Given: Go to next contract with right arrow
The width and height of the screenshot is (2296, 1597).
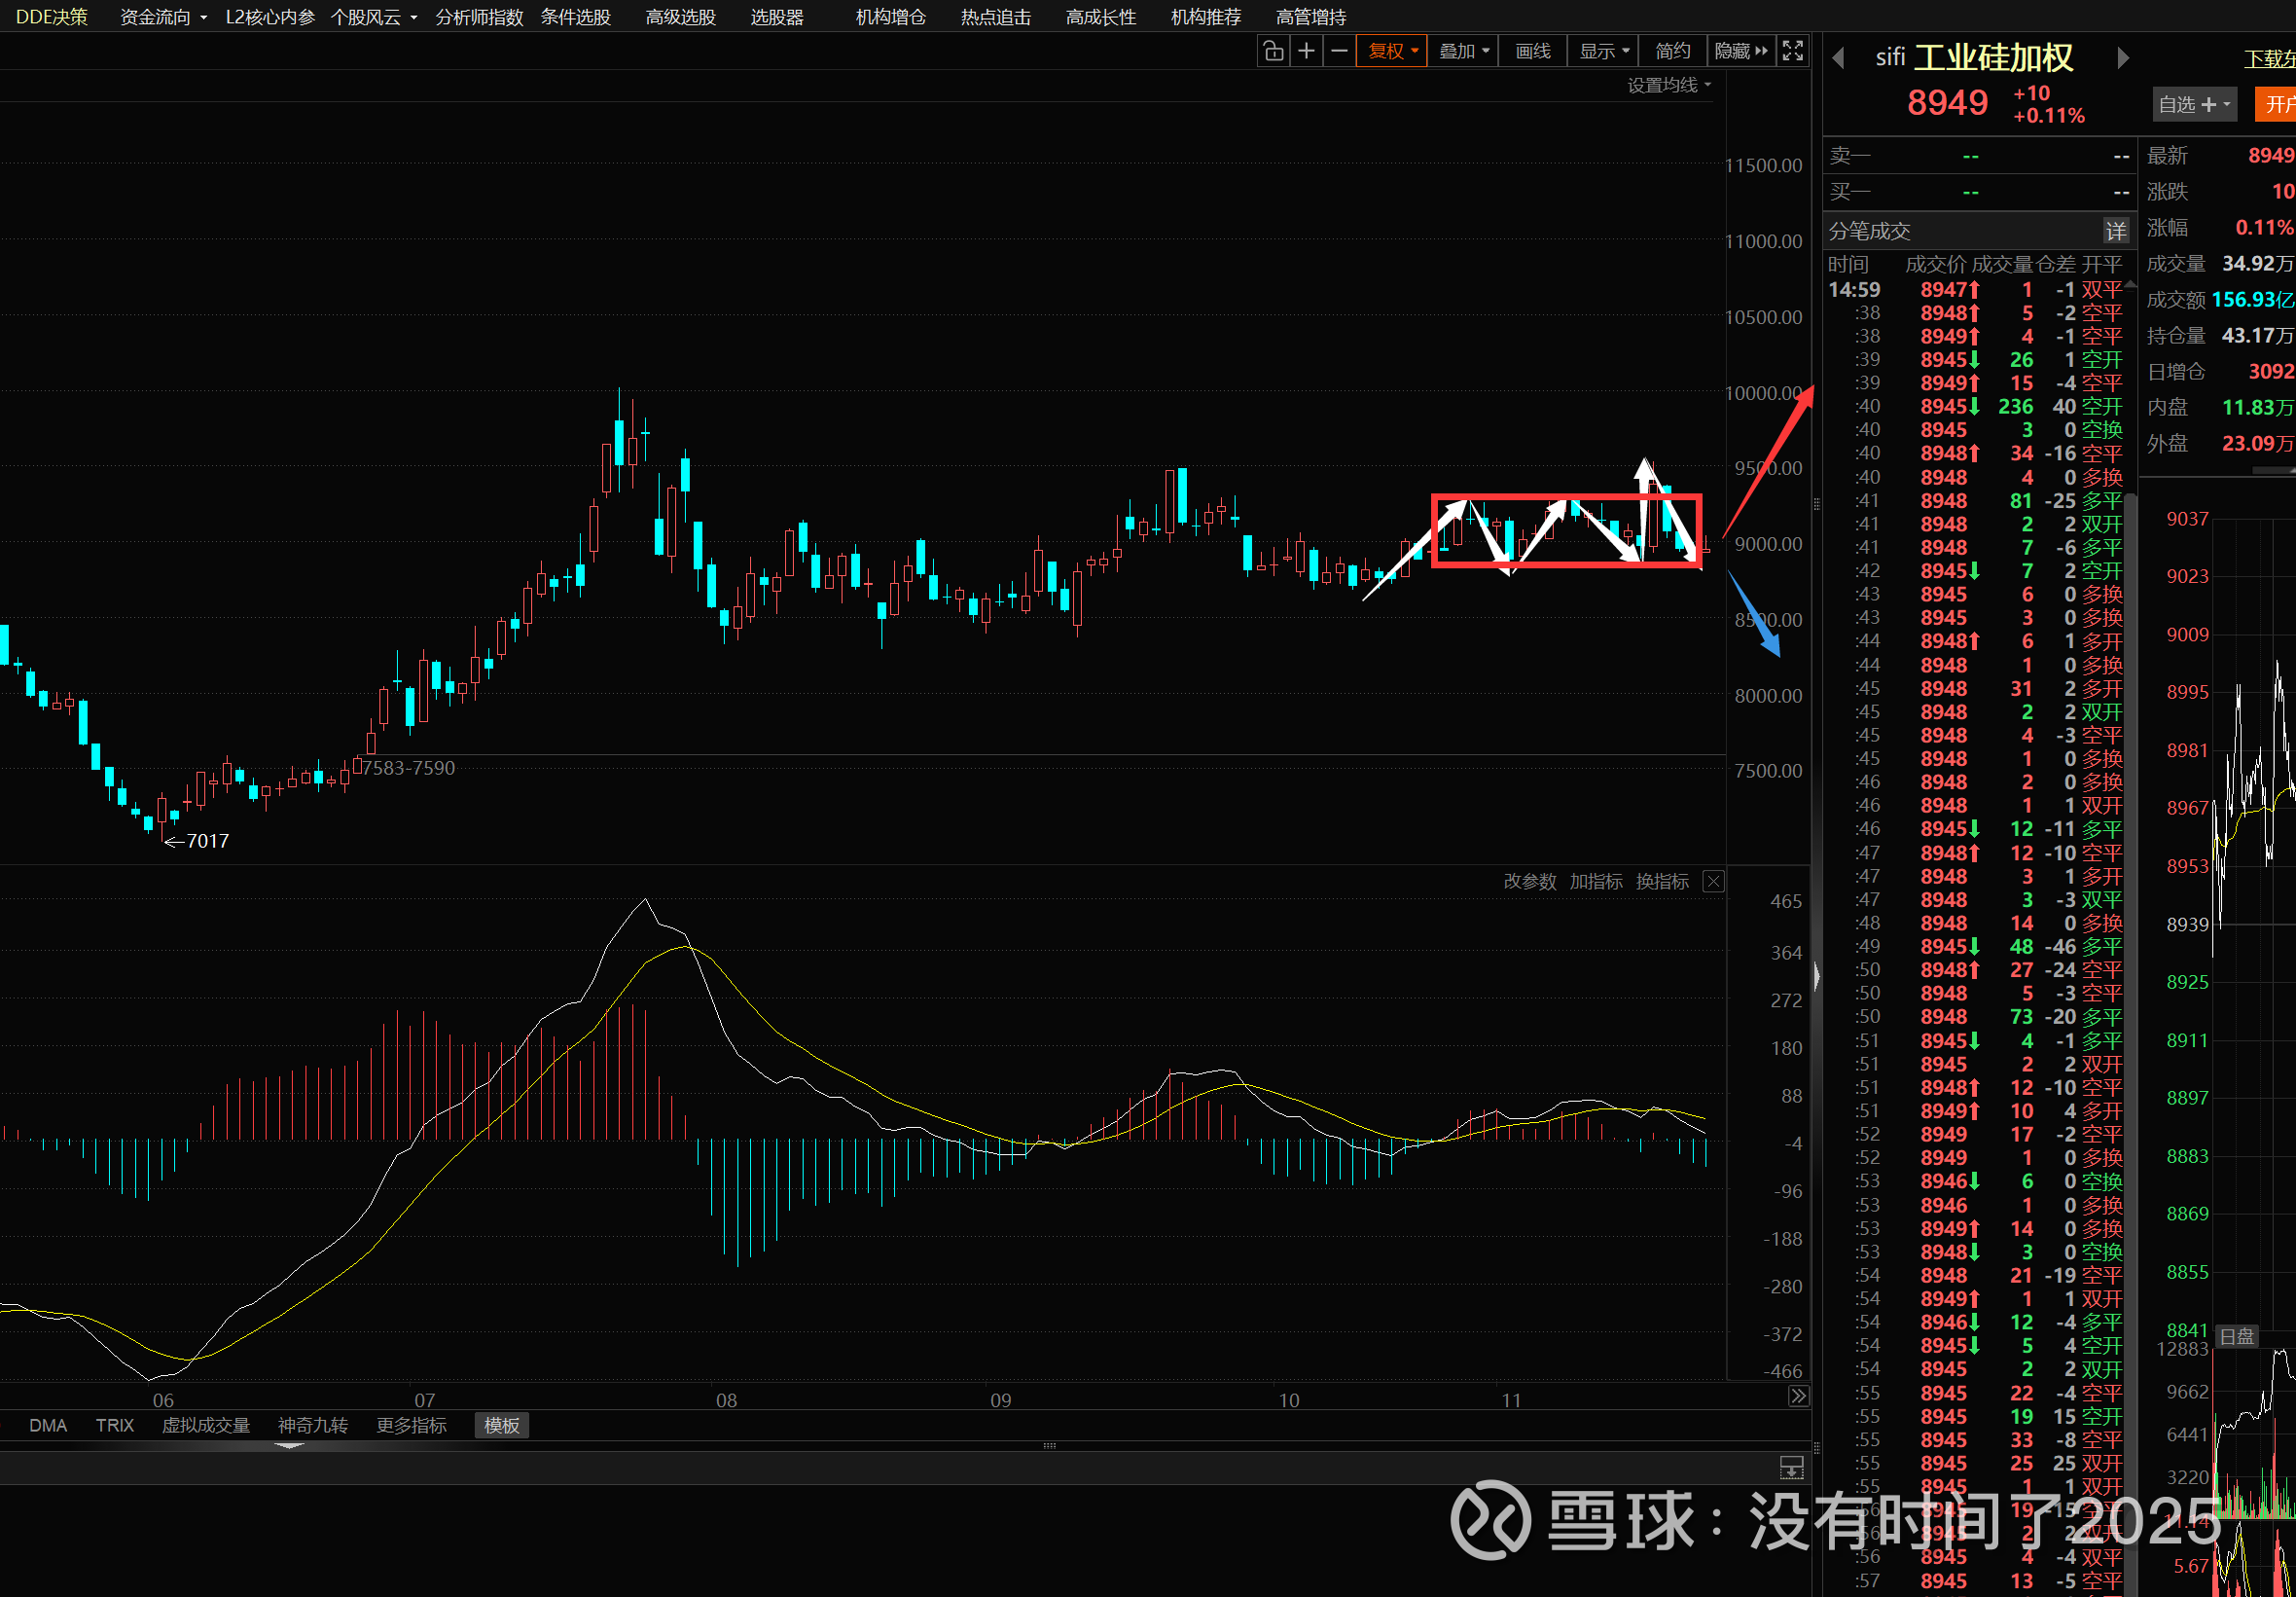Looking at the screenshot, I should (x=2122, y=58).
